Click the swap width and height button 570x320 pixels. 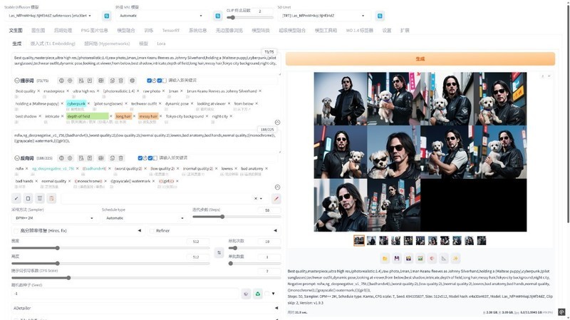[219, 253]
